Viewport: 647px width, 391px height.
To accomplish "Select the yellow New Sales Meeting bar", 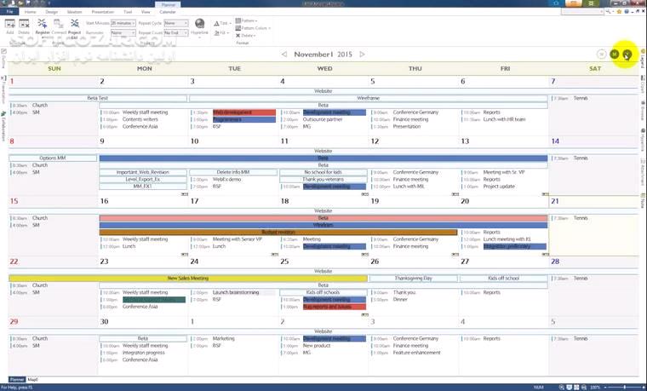I will coord(188,279).
